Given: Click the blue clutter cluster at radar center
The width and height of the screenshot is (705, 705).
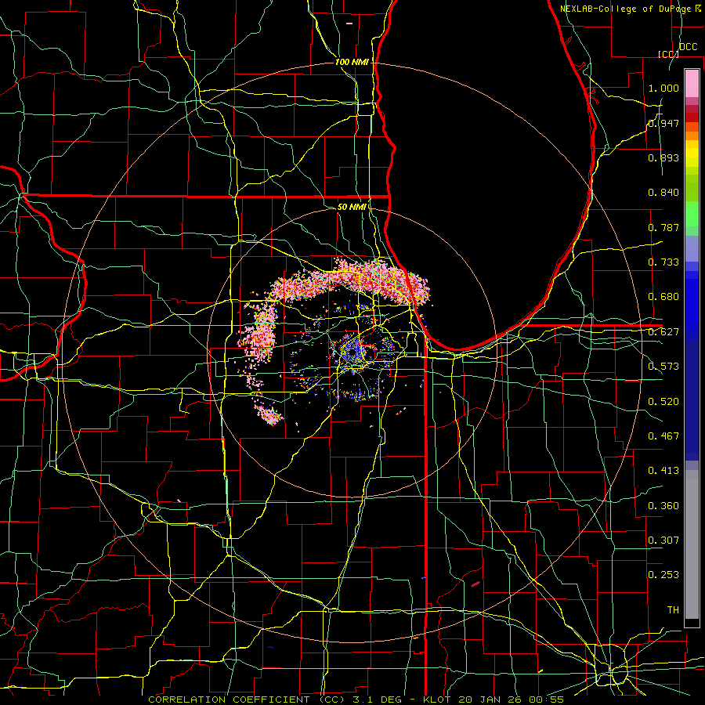Looking at the screenshot, I should point(352,352).
